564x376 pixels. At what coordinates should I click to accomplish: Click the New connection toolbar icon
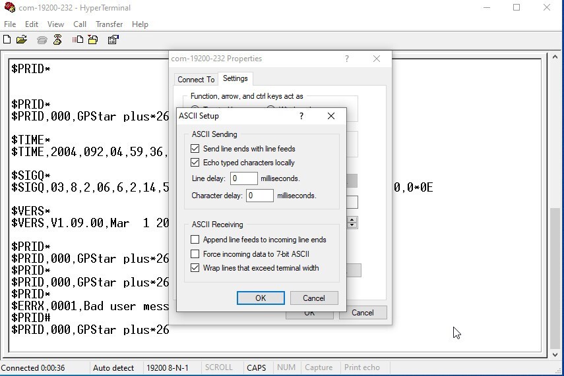tap(7, 40)
